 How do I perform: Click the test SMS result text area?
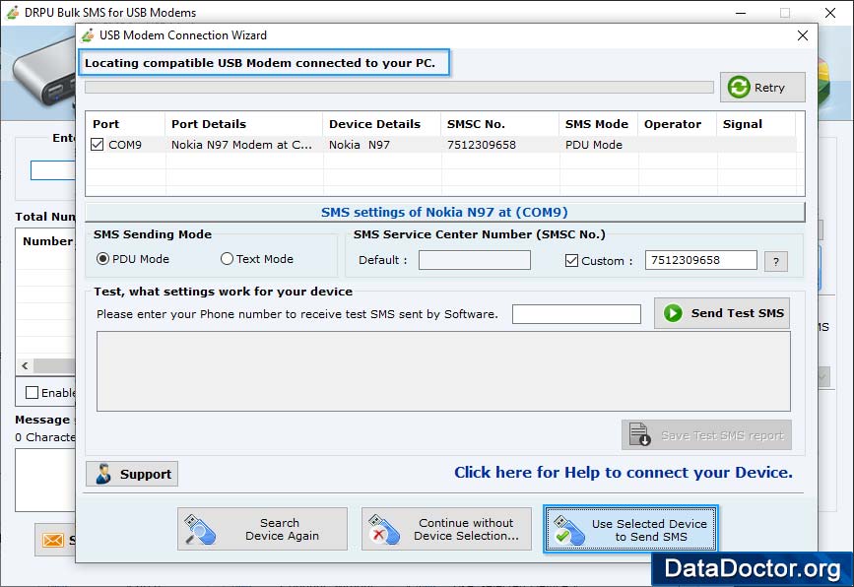click(x=443, y=371)
